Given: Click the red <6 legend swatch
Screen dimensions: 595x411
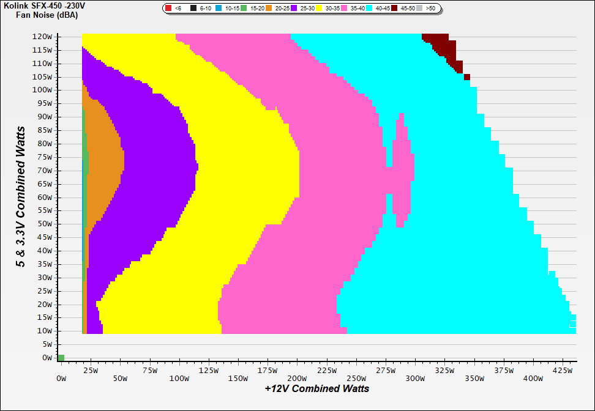Looking at the screenshot, I should 168,9.
